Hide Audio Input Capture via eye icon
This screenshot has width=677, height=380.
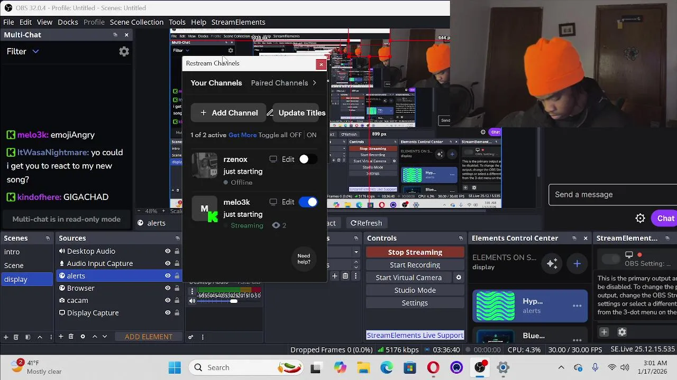coord(168,263)
